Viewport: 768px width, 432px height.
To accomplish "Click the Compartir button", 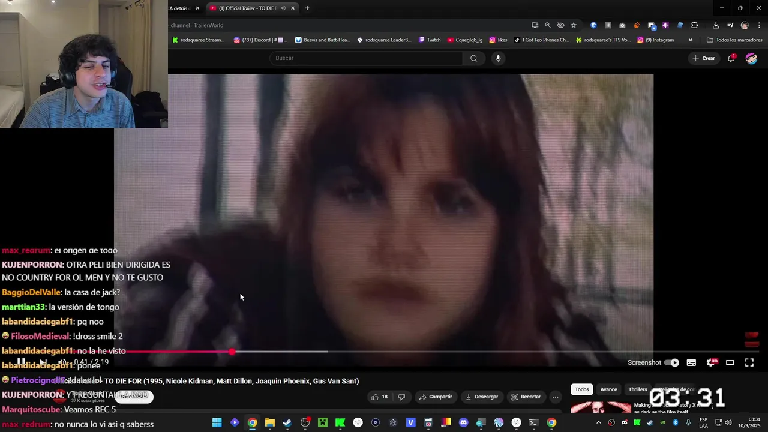I will [x=435, y=397].
